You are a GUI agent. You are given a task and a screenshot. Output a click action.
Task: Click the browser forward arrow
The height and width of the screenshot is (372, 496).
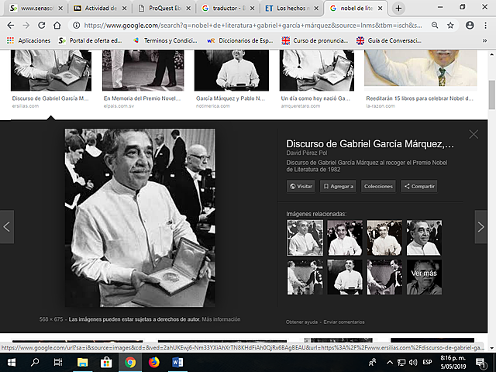point(26,26)
